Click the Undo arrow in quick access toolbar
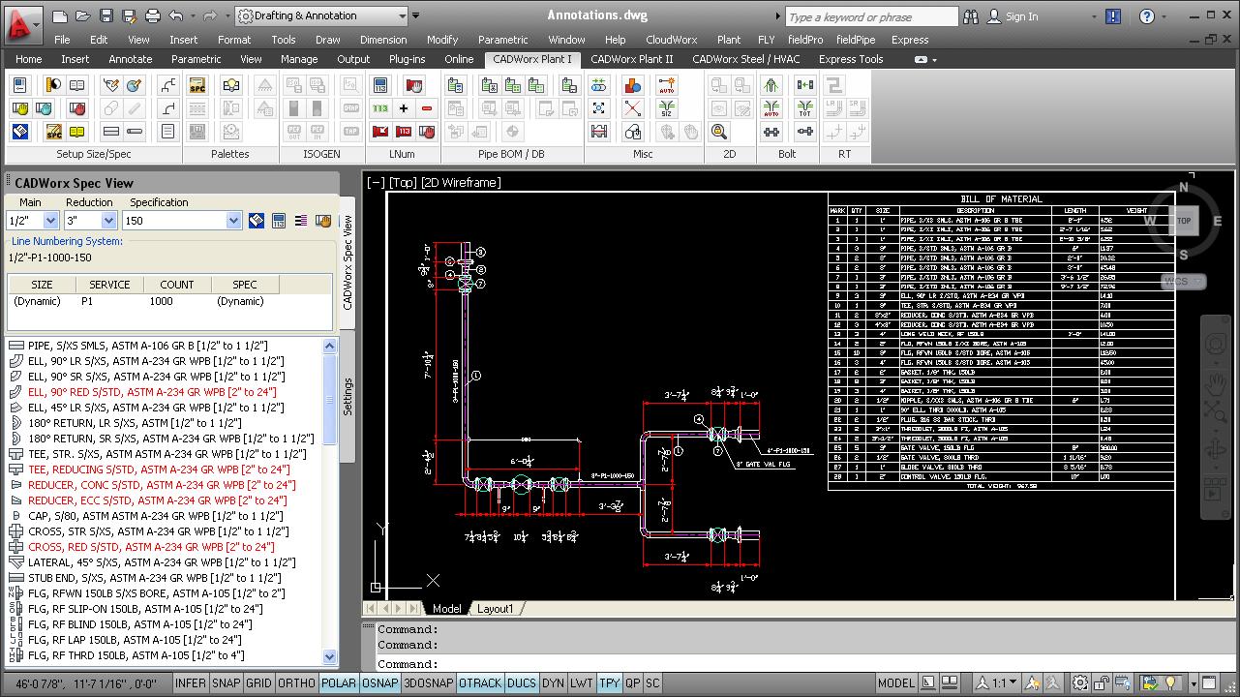The height and width of the screenshot is (697, 1240). tap(175, 15)
